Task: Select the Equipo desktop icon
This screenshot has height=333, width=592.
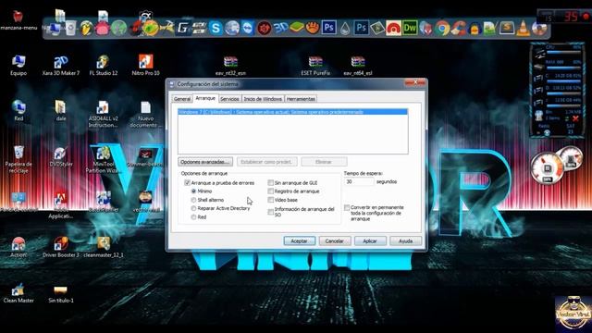Action: pyautogui.click(x=18, y=65)
